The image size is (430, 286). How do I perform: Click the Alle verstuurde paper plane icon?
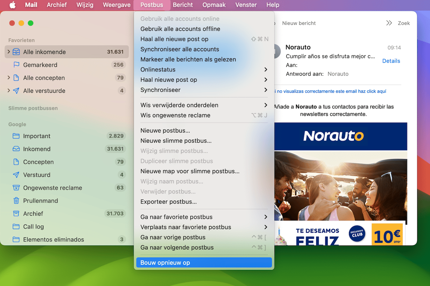pyautogui.click(x=16, y=91)
